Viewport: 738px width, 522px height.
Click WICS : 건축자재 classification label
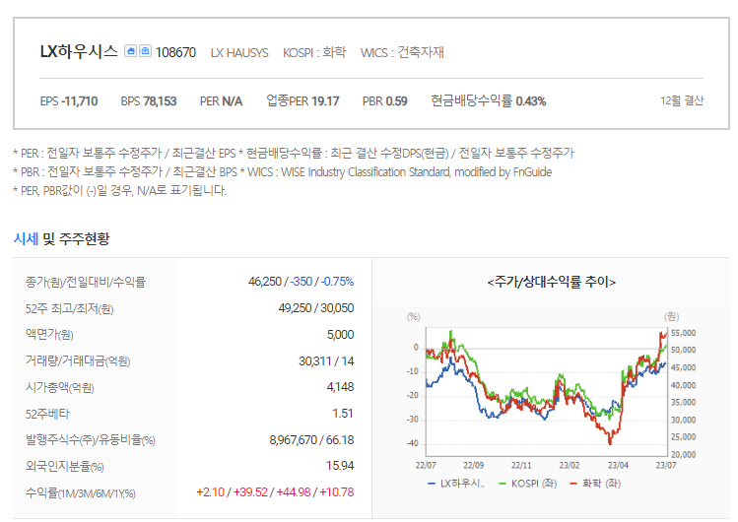402,52
